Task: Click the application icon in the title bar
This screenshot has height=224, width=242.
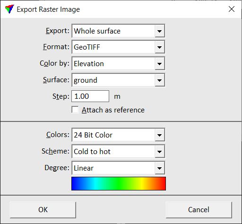Action: [9, 9]
